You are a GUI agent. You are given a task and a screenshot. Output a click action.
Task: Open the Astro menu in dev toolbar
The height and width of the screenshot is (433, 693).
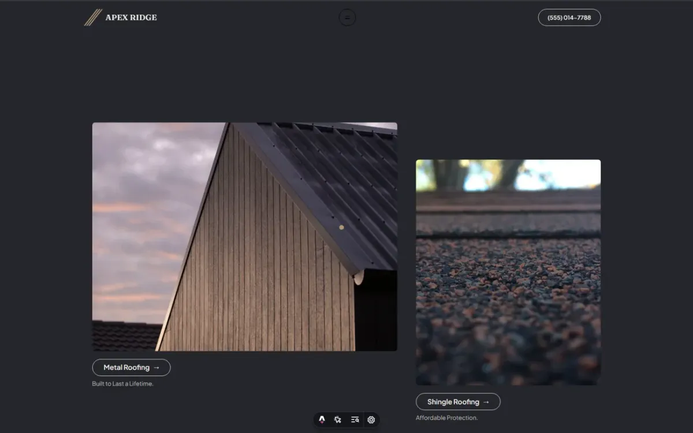pyautogui.click(x=322, y=420)
